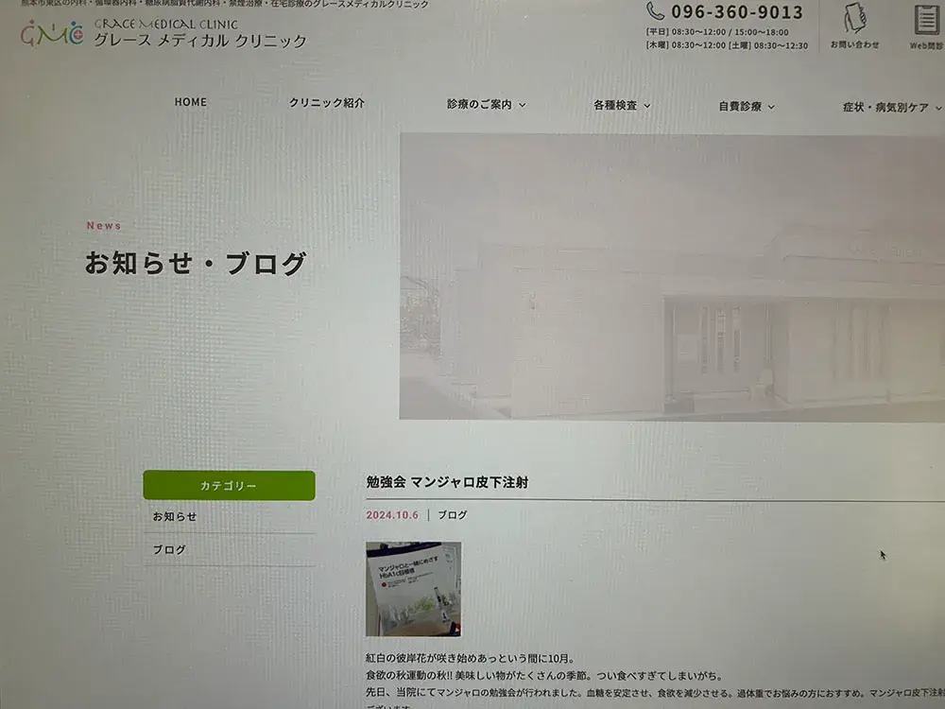Open the お問い合わせ phone icon

(x=854, y=18)
